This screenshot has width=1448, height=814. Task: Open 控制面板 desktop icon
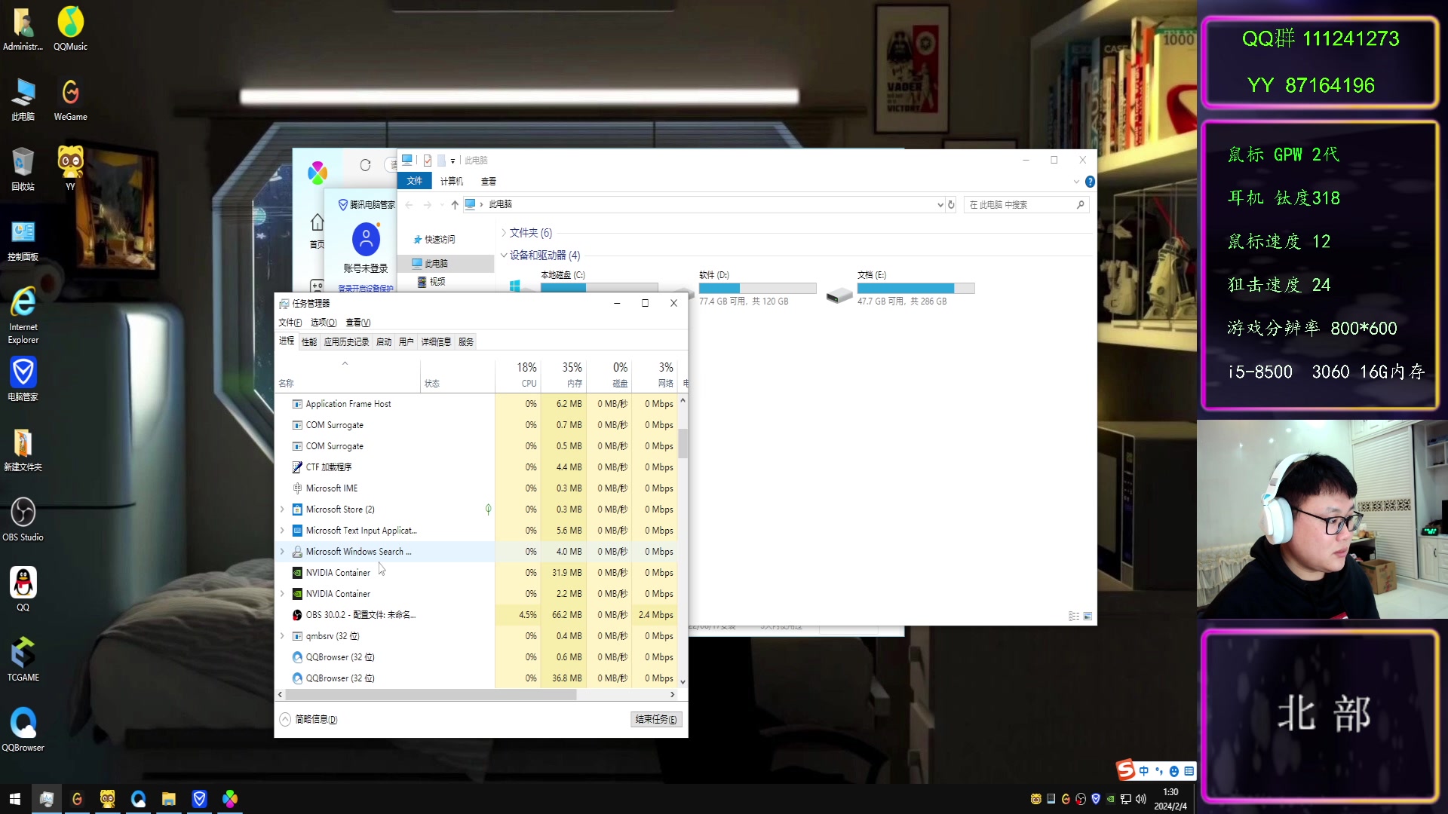[x=23, y=239]
